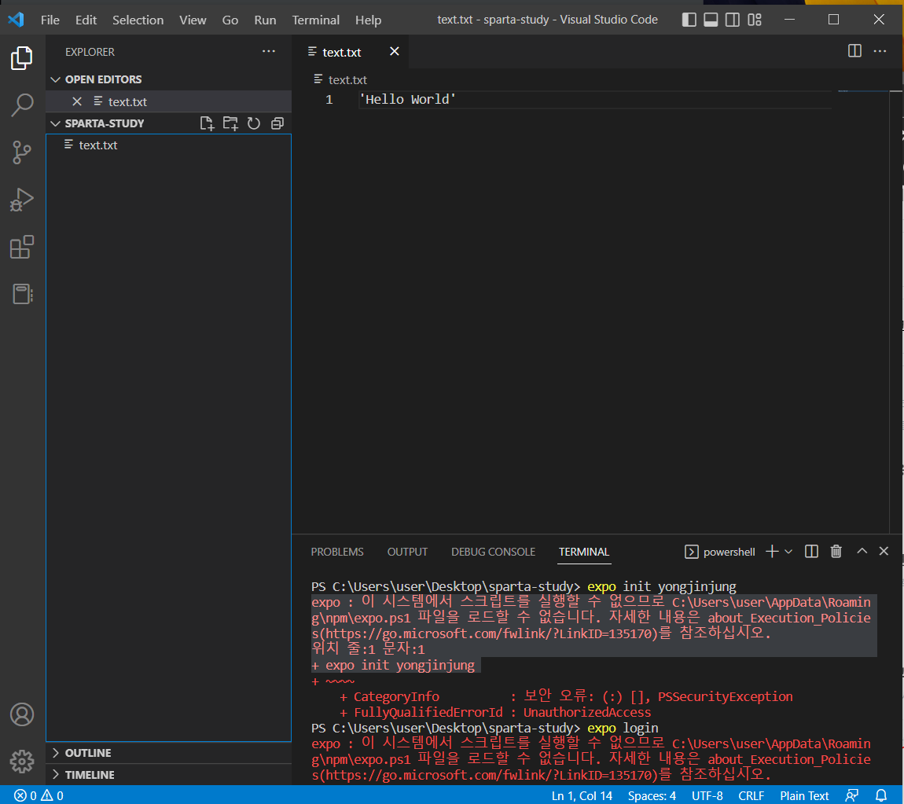Viewport: 904px width, 804px height.
Task: Open Run and Debug view
Action: coord(22,200)
